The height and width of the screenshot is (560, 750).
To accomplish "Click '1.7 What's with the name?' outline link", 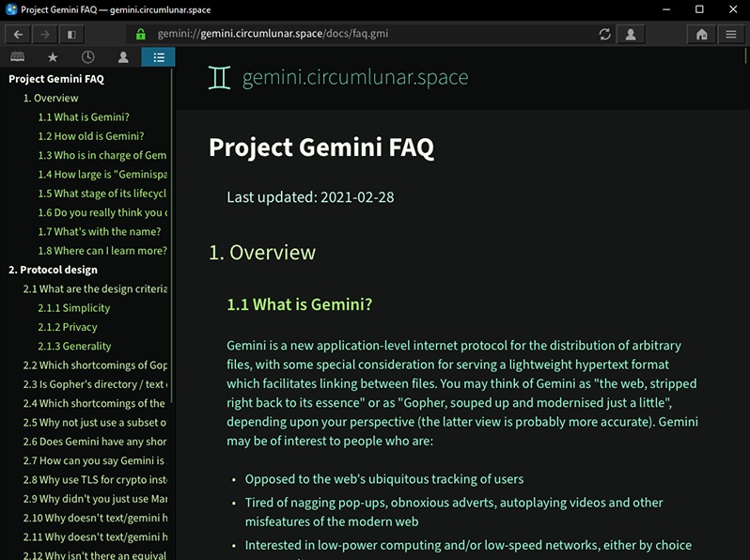I will coord(100,231).
